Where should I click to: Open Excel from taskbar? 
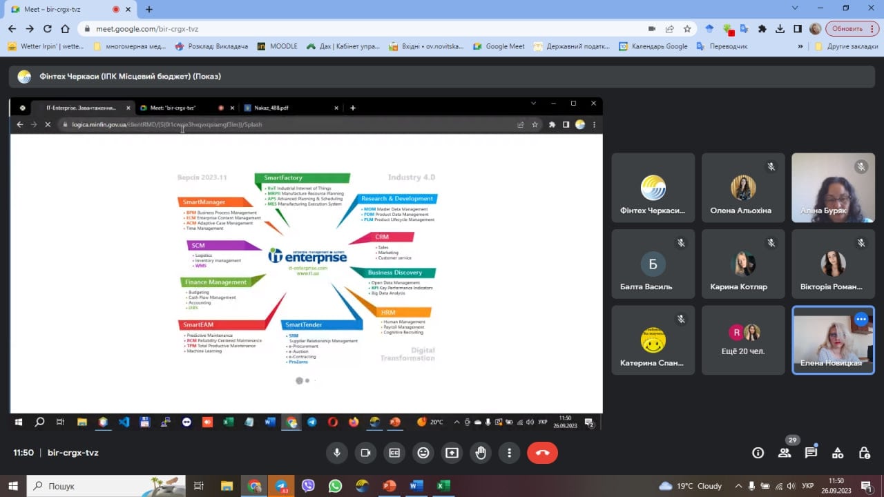pyautogui.click(x=443, y=486)
